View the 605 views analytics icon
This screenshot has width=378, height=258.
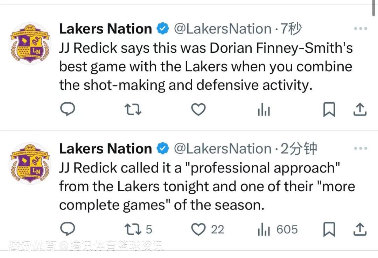coord(264,230)
